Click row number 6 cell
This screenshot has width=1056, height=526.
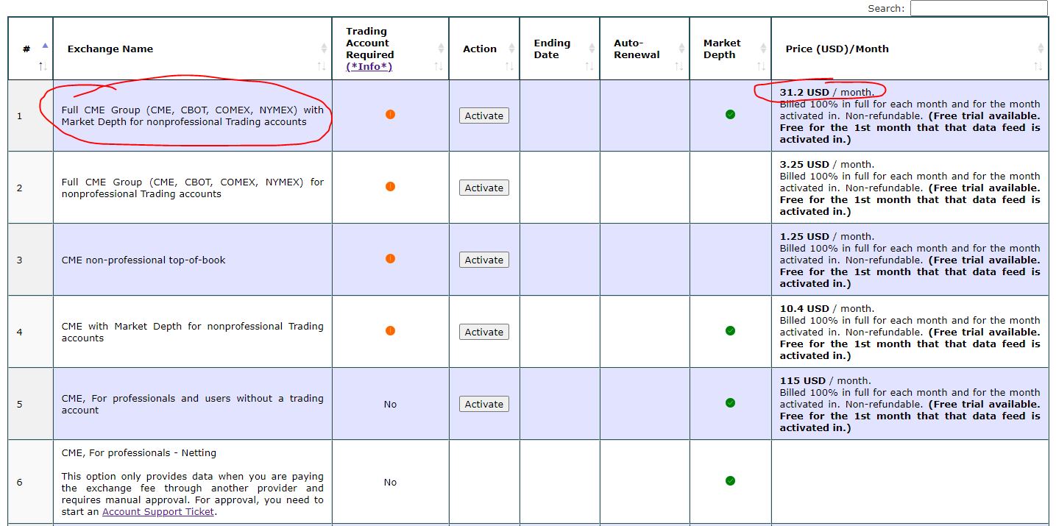30,482
